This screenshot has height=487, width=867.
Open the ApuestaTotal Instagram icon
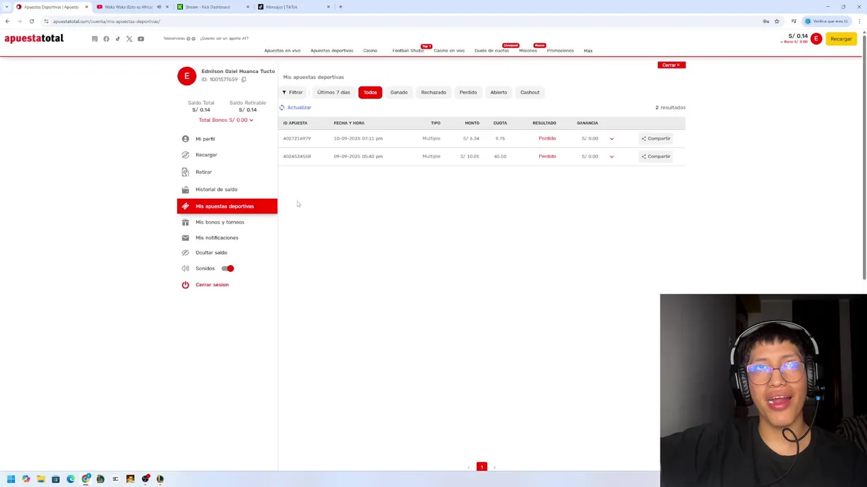click(95, 39)
